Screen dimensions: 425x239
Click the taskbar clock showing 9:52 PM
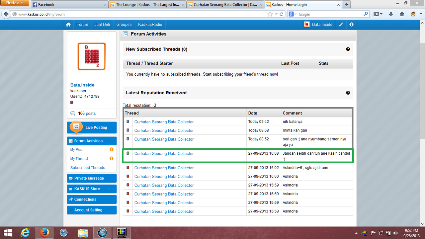click(x=412, y=233)
